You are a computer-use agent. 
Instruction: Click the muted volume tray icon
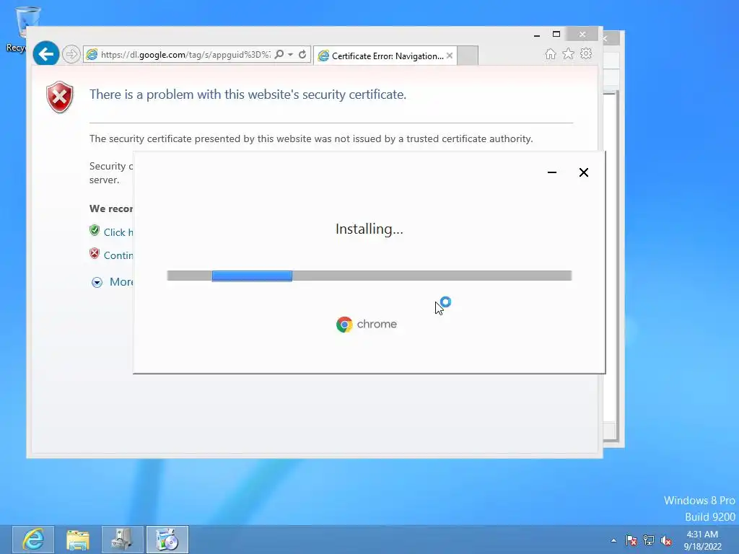(x=666, y=540)
